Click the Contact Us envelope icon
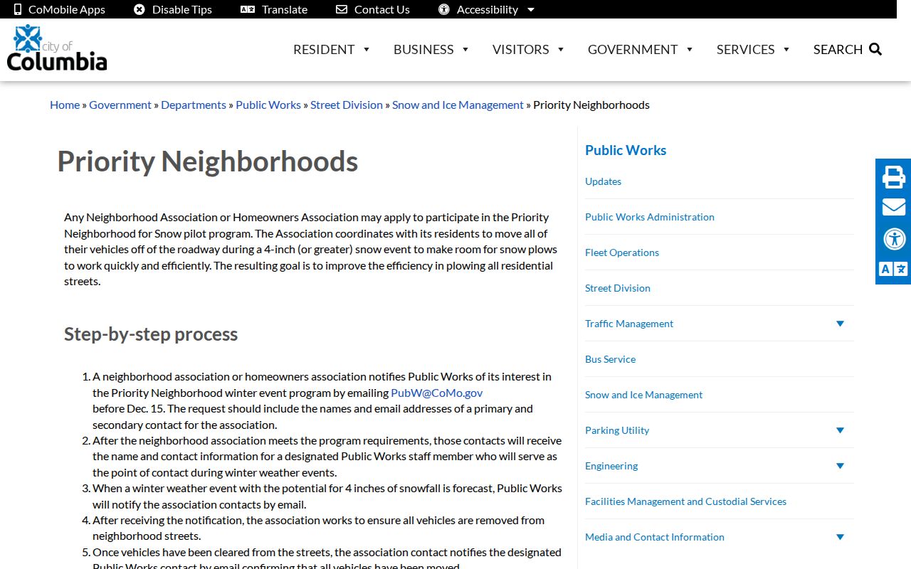Image resolution: width=911 pixels, height=569 pixels. pos(342,9)
